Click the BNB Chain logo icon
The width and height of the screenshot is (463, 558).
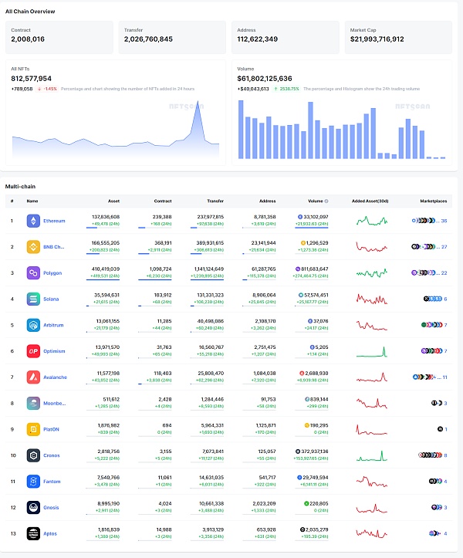pos(33,247)
